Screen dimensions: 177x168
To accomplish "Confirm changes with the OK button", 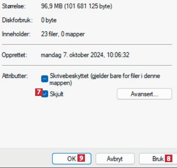I will pyautogui.click(x=72, y=159).
